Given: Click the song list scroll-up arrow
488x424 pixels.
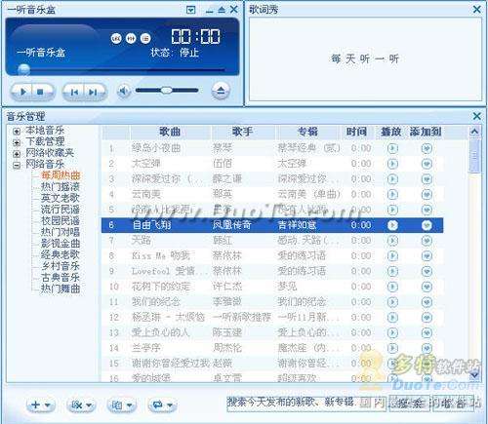Looking at the screenshot, I should (474, 132).
